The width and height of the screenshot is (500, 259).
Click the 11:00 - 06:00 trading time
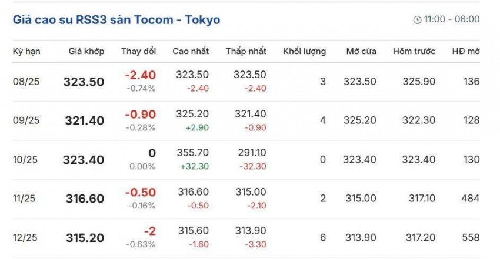tap(451, 19)
